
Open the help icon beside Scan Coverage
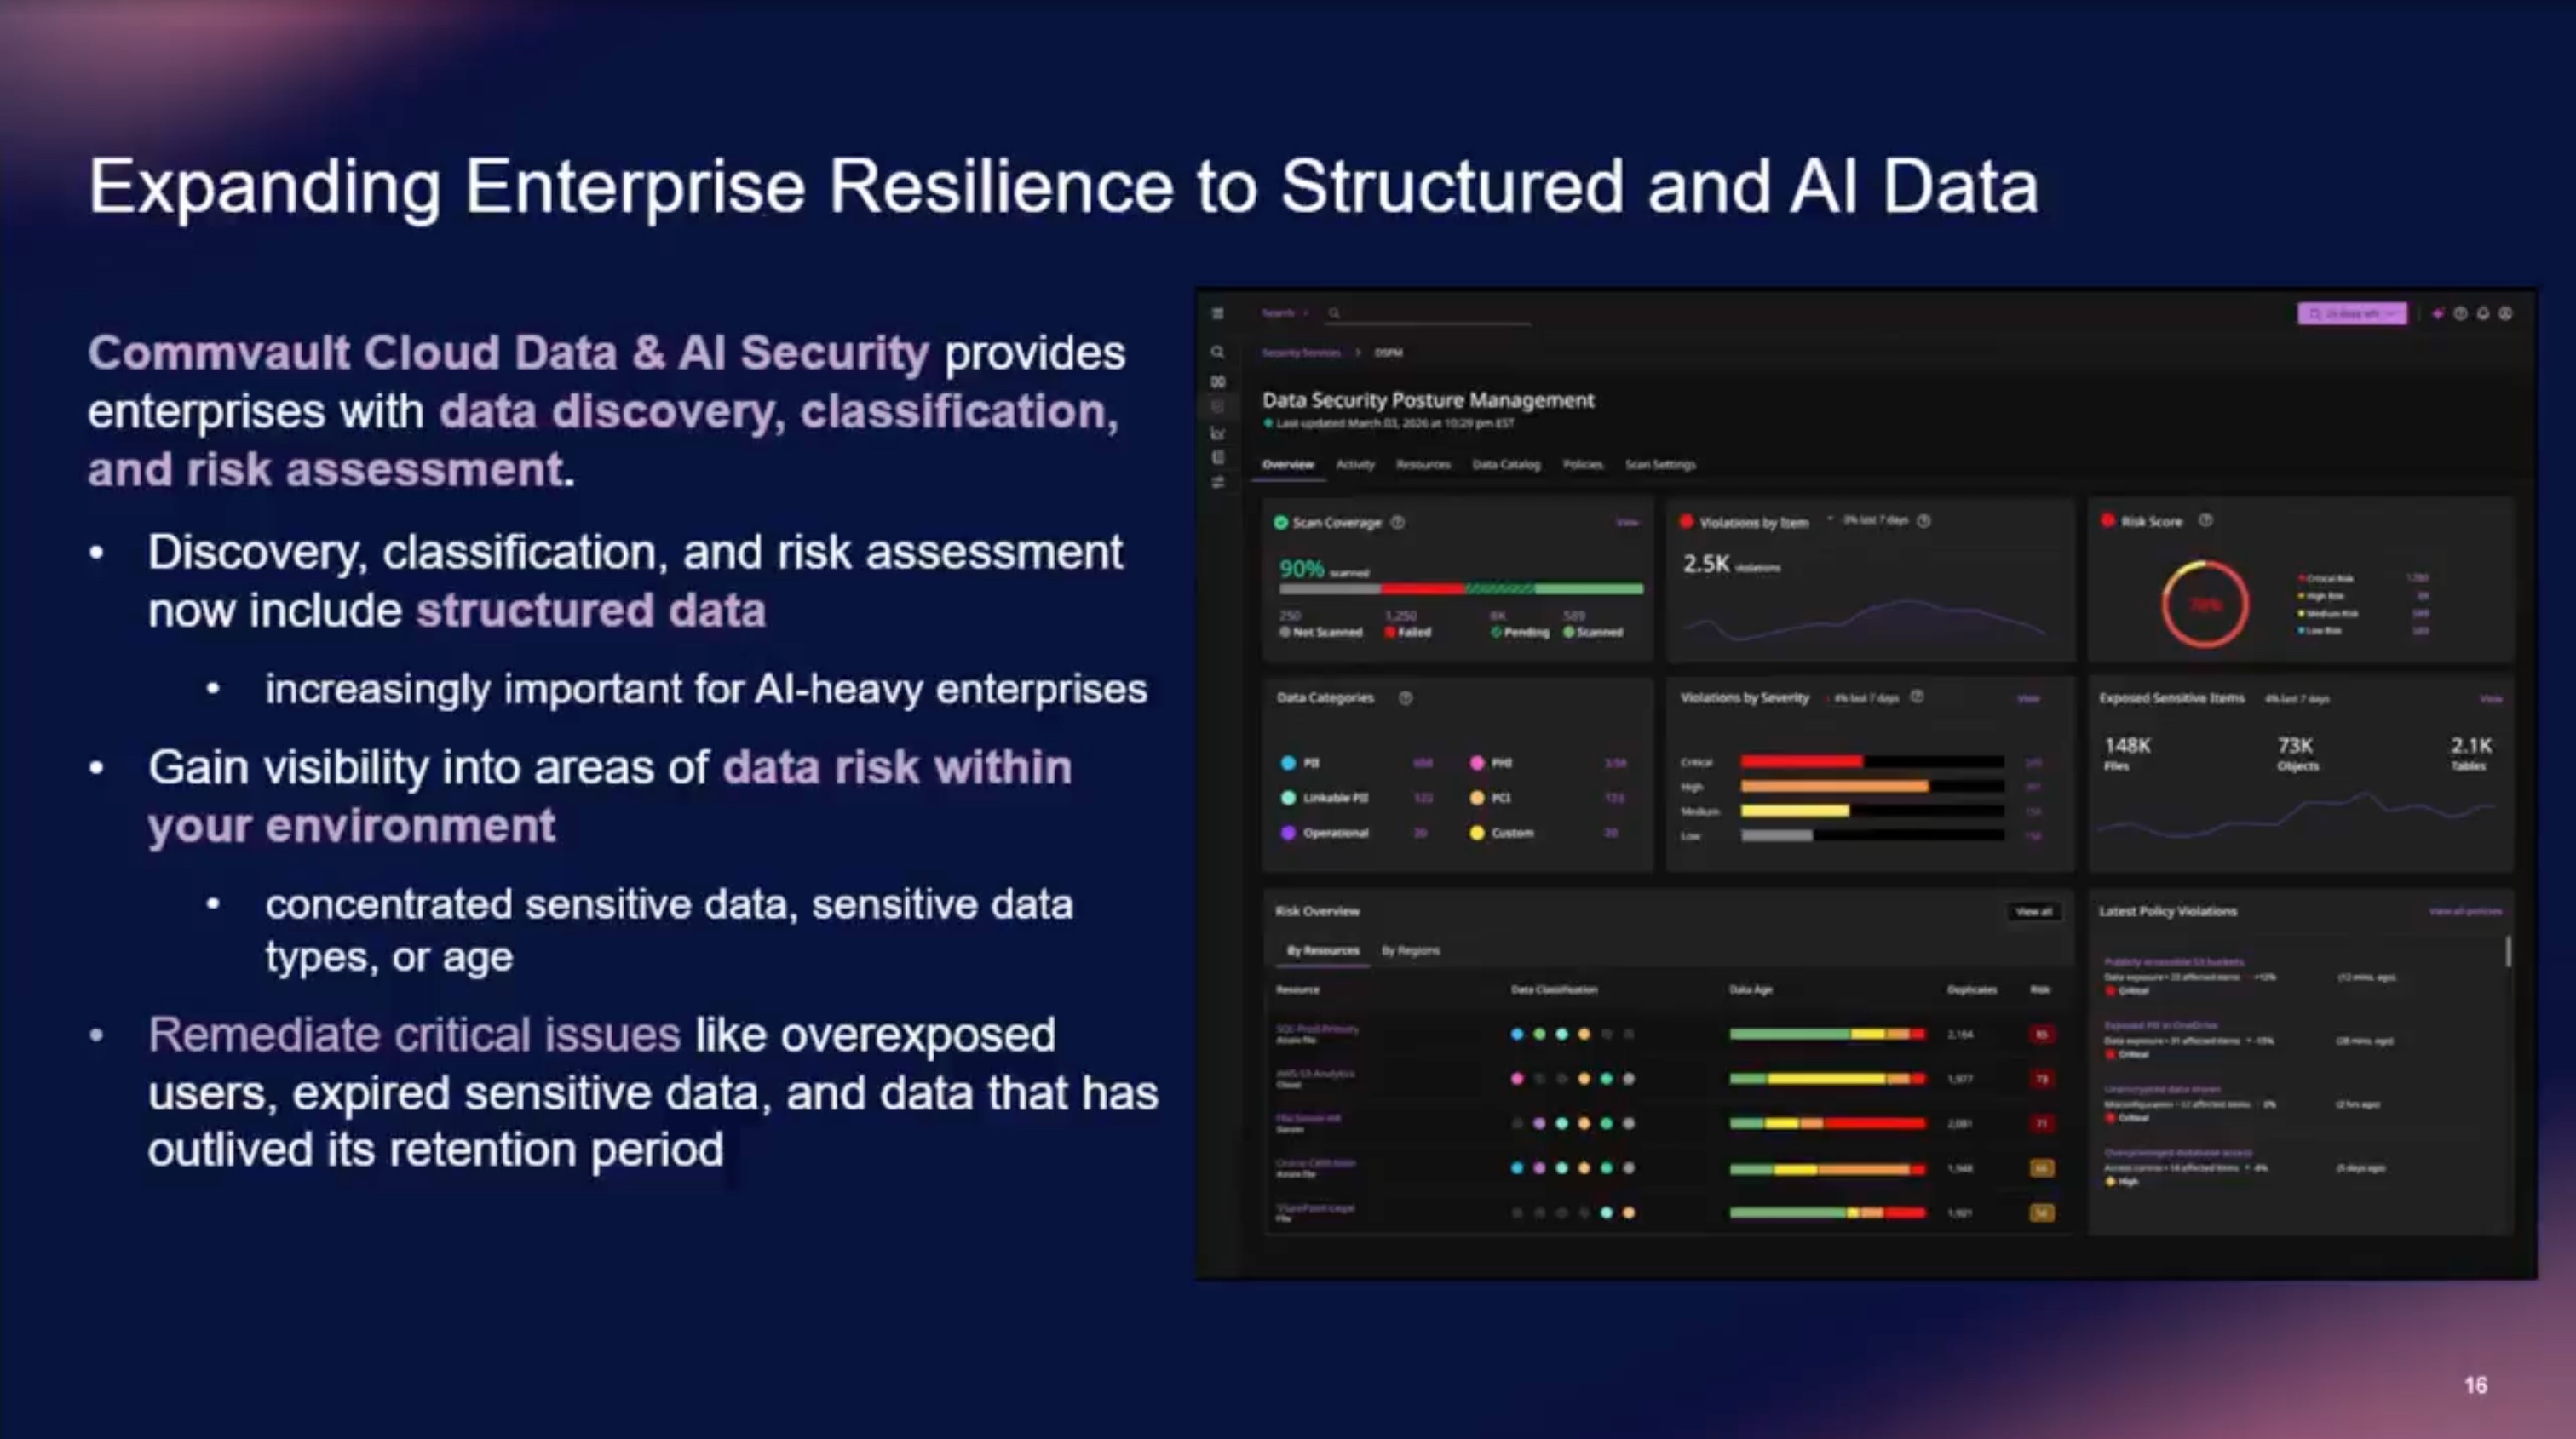click(1398, 523)
